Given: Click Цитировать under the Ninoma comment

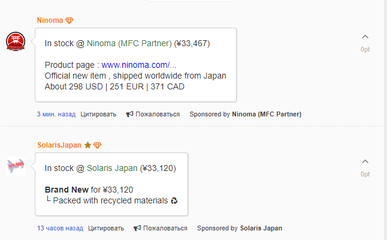Looking at the screenshot, I should click(x=98, y=114).
